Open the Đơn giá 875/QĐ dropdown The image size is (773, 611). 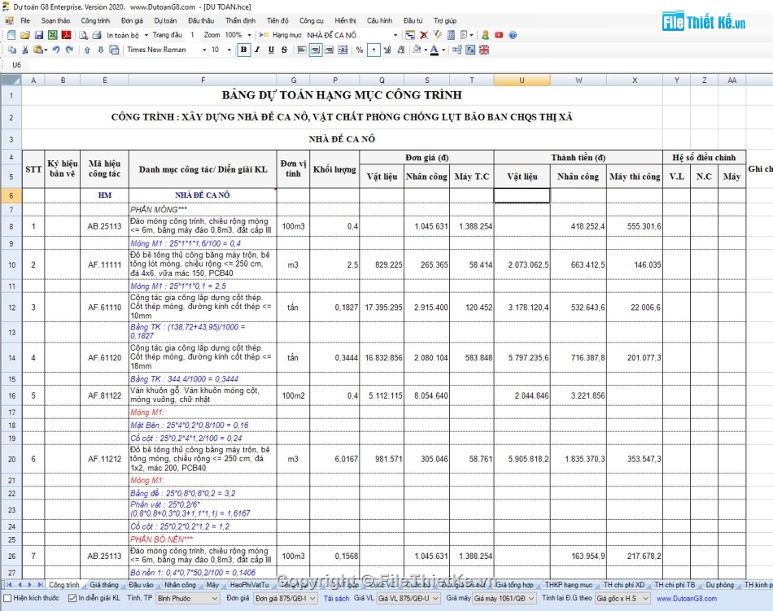coord(286,598)
